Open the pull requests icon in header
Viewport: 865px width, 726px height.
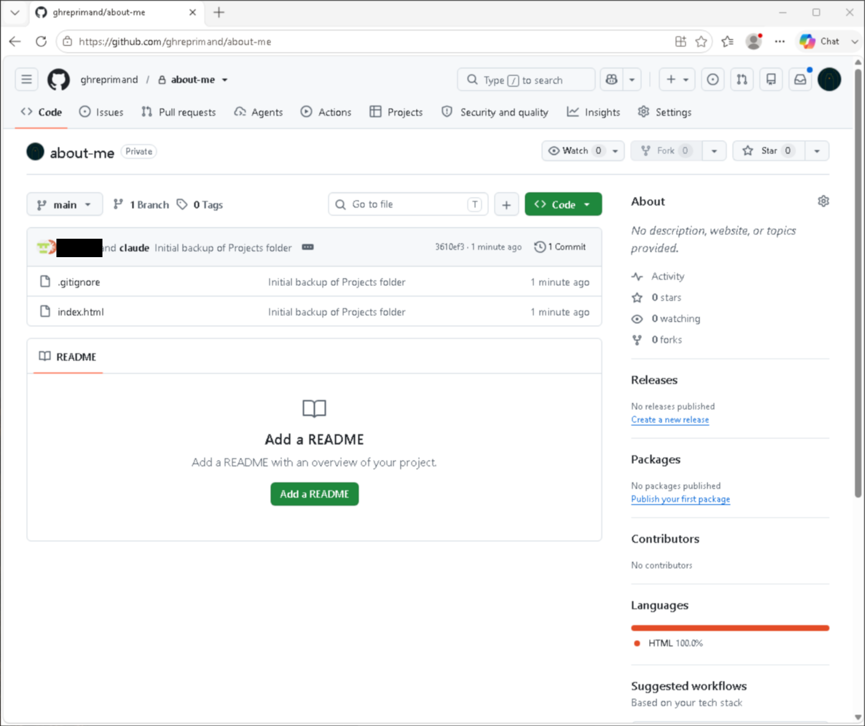coord(742,79)
